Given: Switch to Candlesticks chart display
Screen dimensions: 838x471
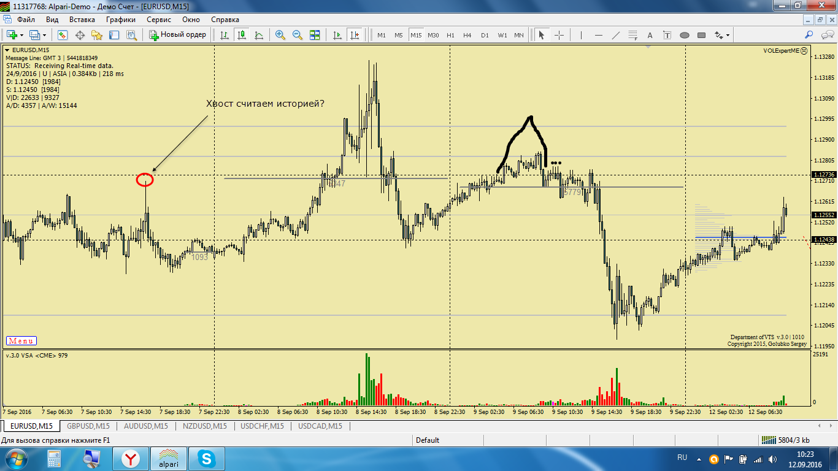Looking at the screenshot, I should [x=242, y=35].
